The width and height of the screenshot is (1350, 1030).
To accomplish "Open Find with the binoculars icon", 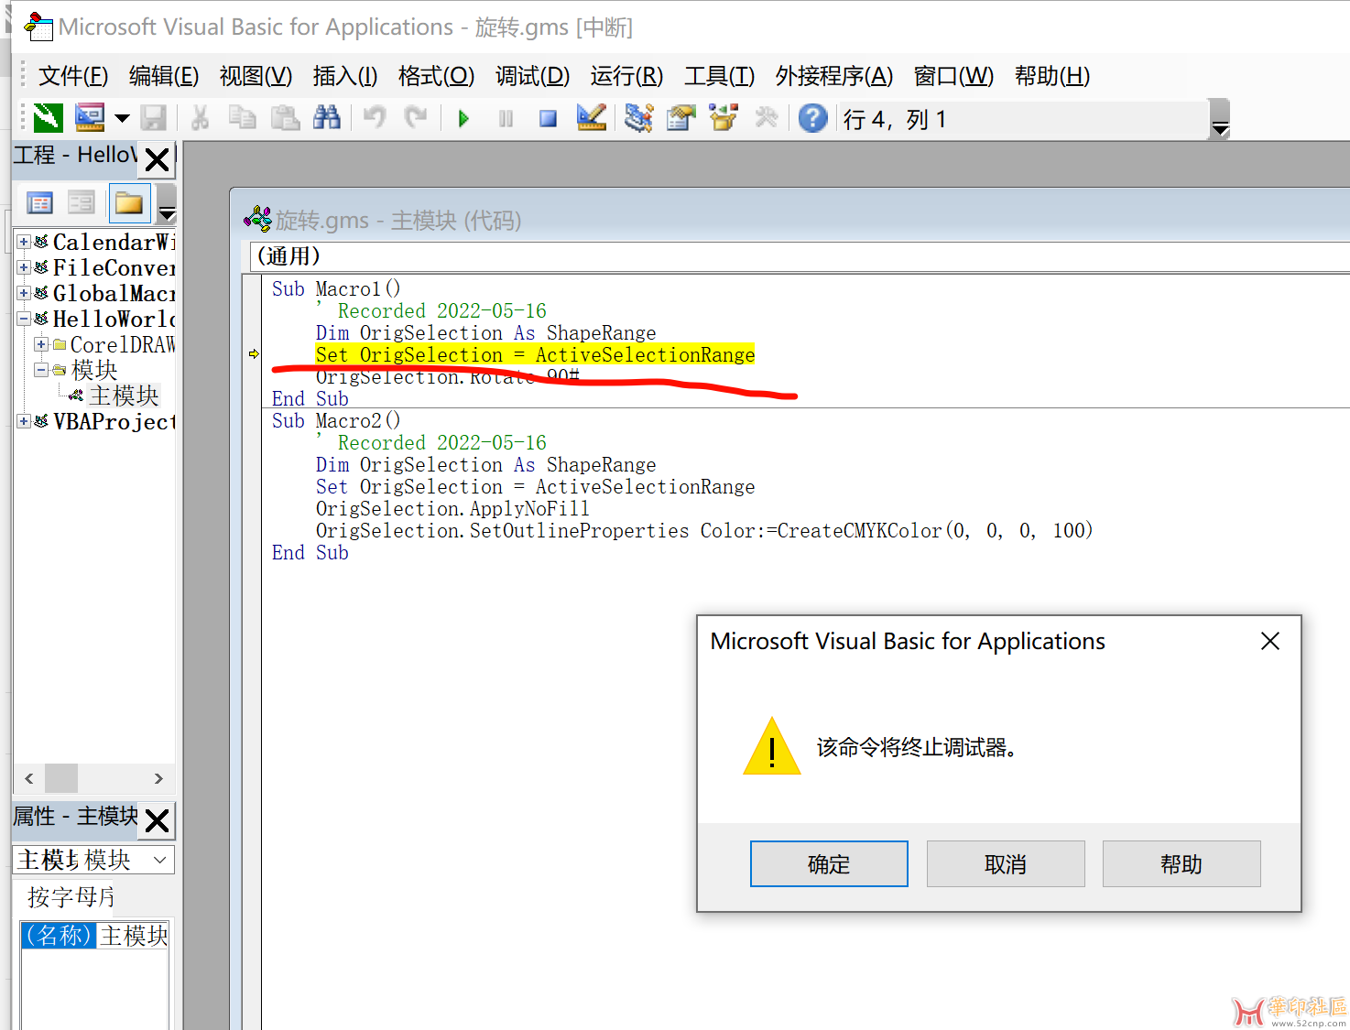I will pos(327,118).
